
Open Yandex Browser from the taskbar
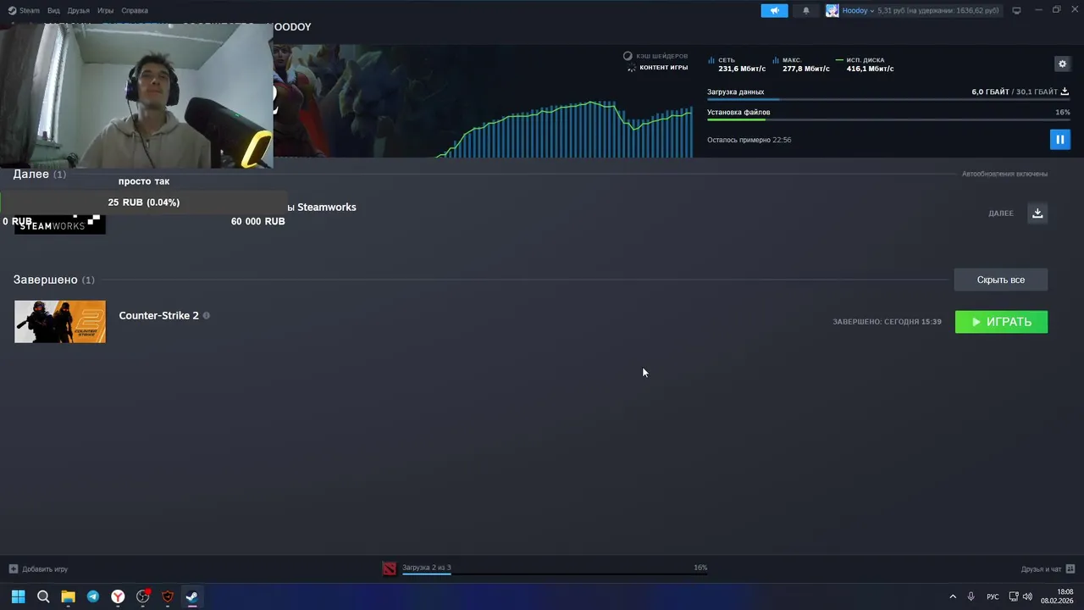click(118, 596)
